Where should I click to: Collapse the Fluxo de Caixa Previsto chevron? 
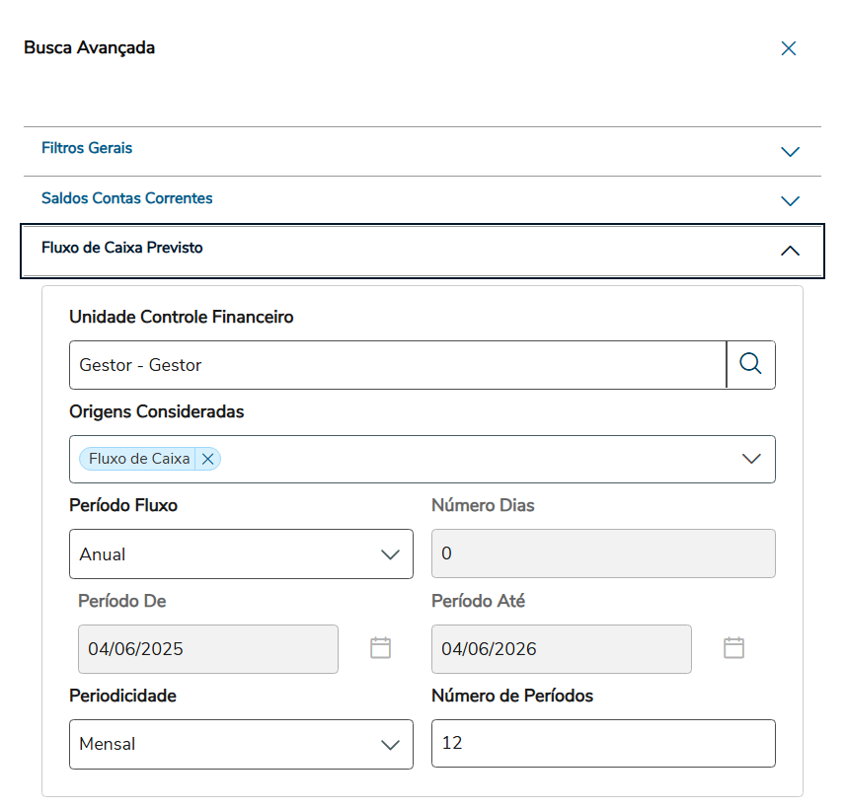[790, 251]
